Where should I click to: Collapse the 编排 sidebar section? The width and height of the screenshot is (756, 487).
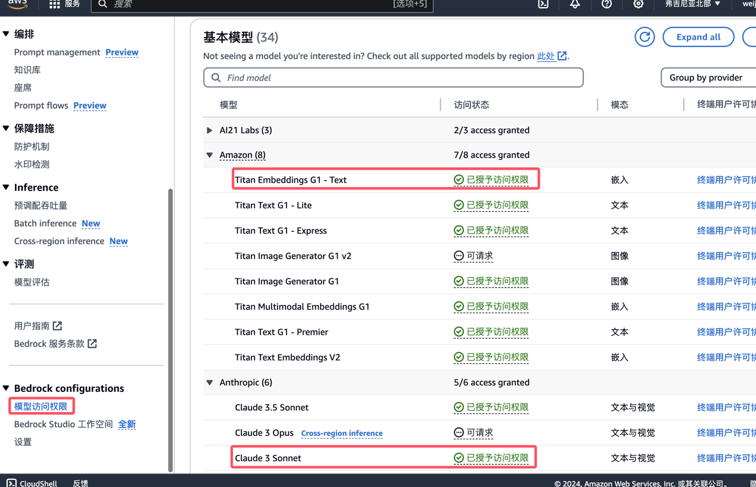(6, 34)
